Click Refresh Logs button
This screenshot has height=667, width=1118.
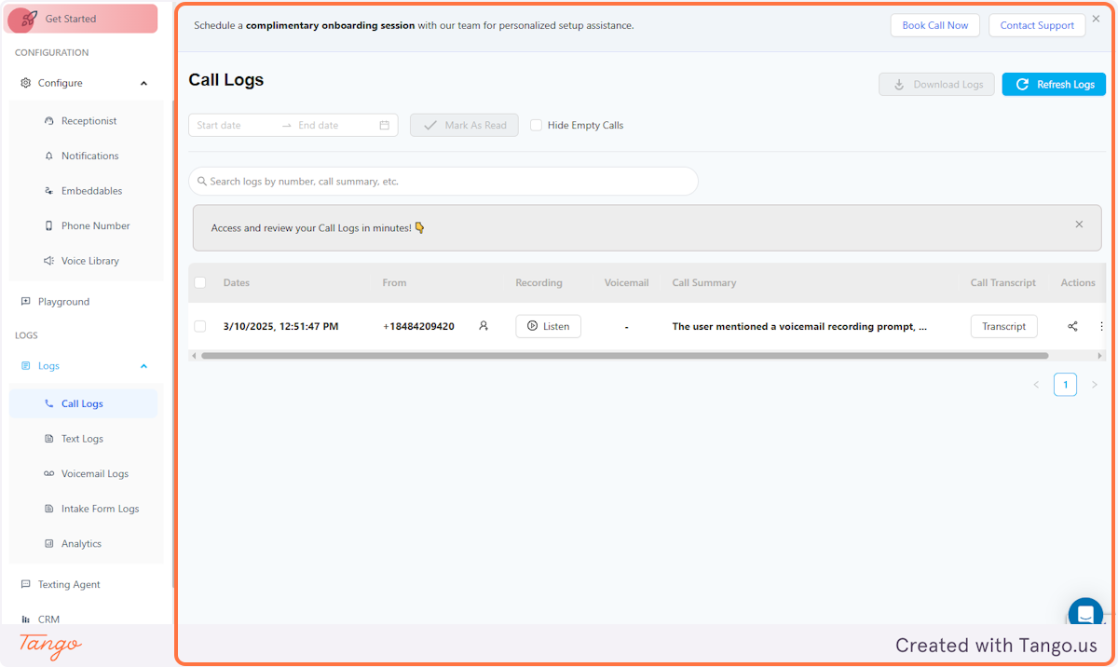(1054, 84)
